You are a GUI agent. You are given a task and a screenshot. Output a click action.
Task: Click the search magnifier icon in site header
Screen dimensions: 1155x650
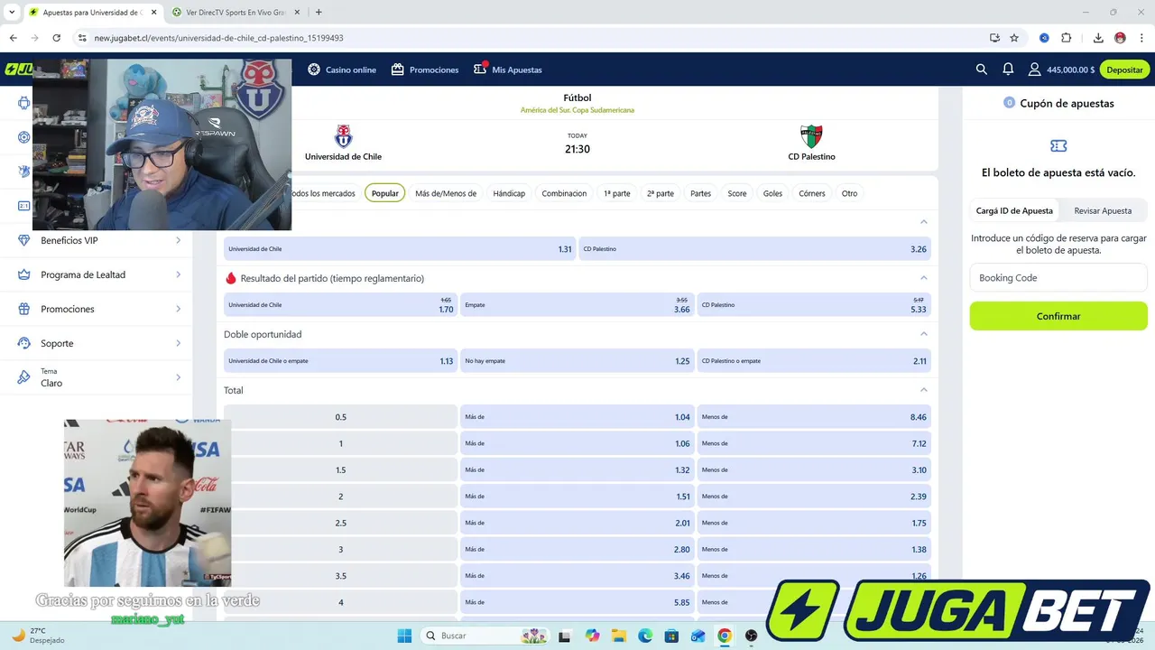tap(982, 70)
